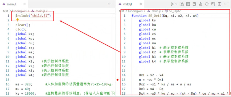Click 'Dx1 = x2 - x4' line in child.jl
This screenshot has height=97, width=231.
coord(151,75)
